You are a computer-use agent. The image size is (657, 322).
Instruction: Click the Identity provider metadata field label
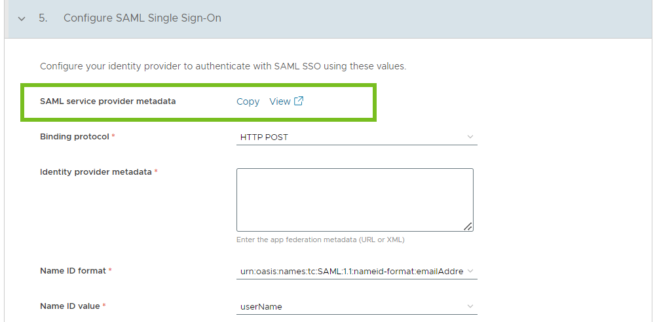pos(96,171)
